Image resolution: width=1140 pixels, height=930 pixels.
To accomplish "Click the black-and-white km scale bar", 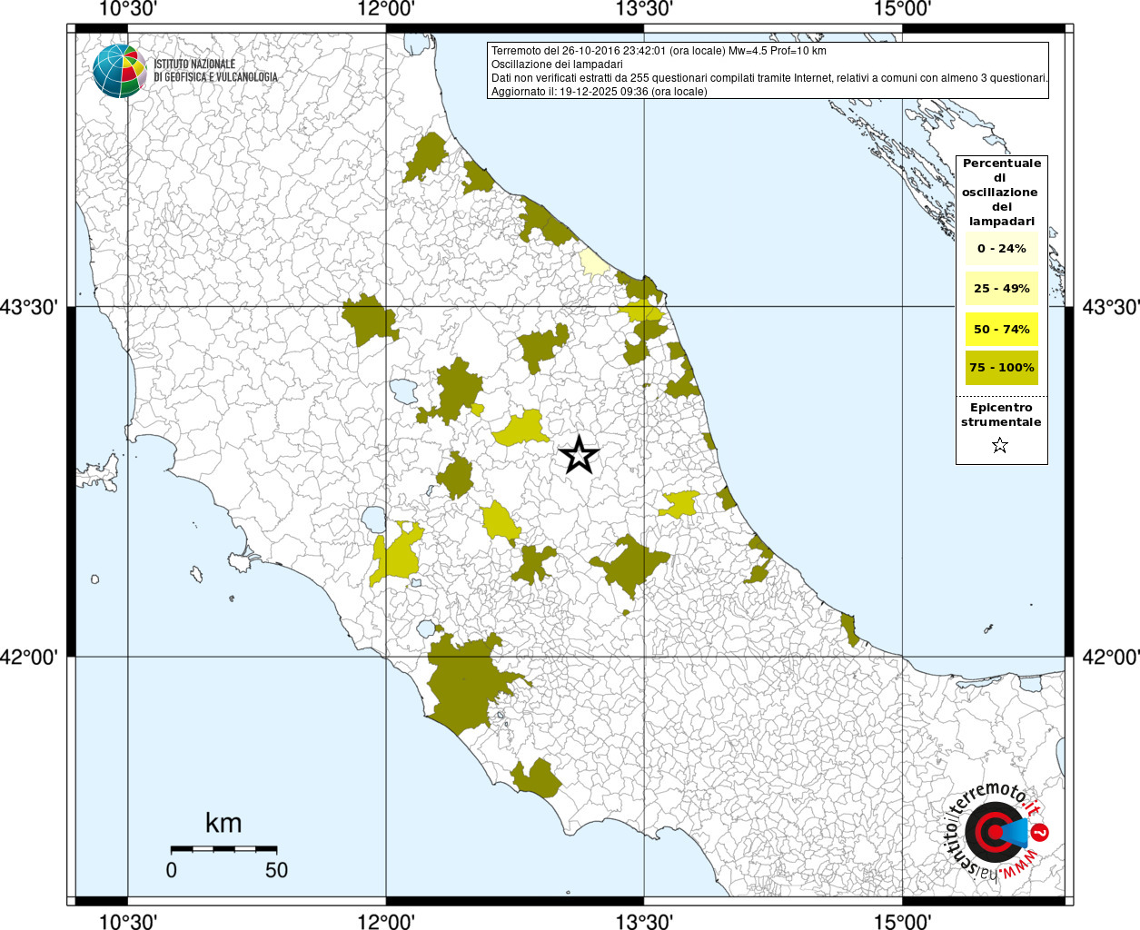I will tap(223, 848).
